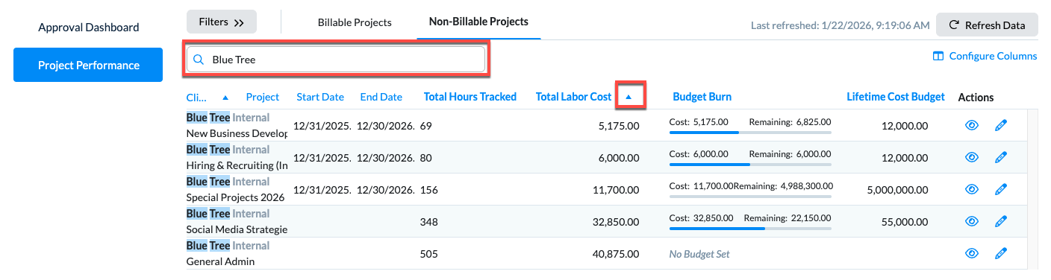Open the Approval Dashboard
Image resolution: width=1051 pixels, height=280 pixels.
click(88, 28)
